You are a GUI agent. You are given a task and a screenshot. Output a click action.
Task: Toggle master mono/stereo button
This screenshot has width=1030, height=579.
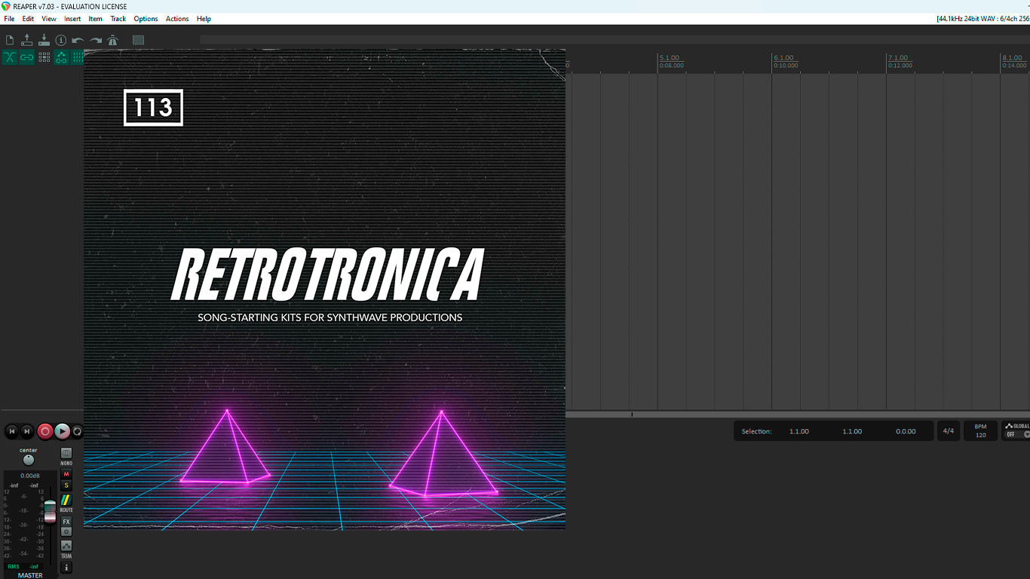pyautogui.click(x=66, y=453)
